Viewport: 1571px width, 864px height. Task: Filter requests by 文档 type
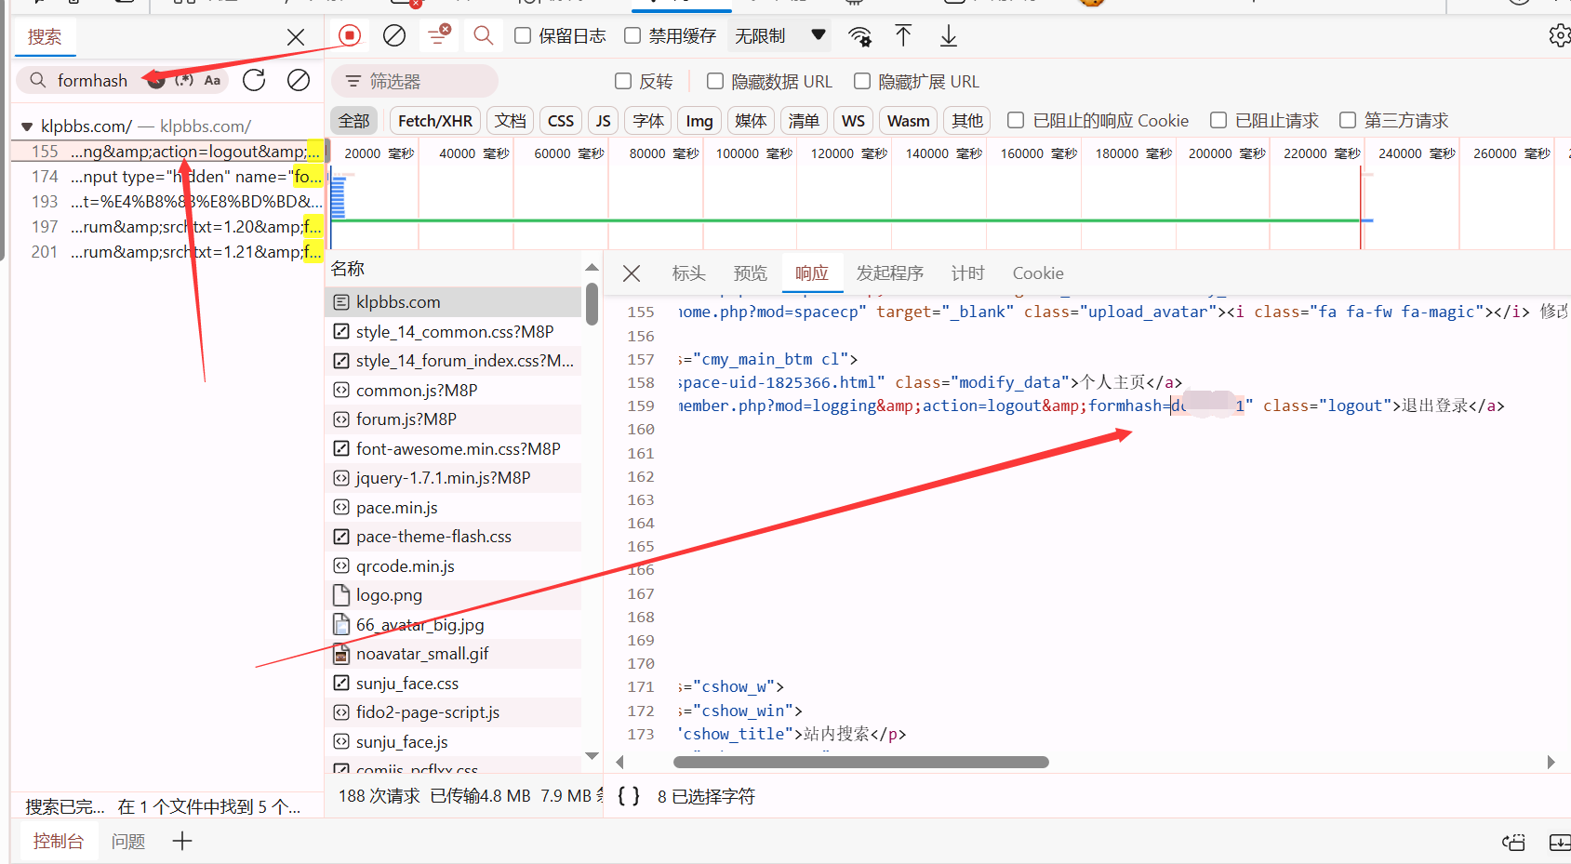tap(510, 121)
